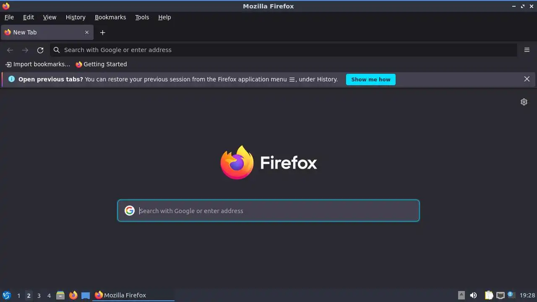Image resolution: width=537 pixels, height=302 pixels.
Task: Open the file manager from taskbar
Action: [x=60, y=295]
